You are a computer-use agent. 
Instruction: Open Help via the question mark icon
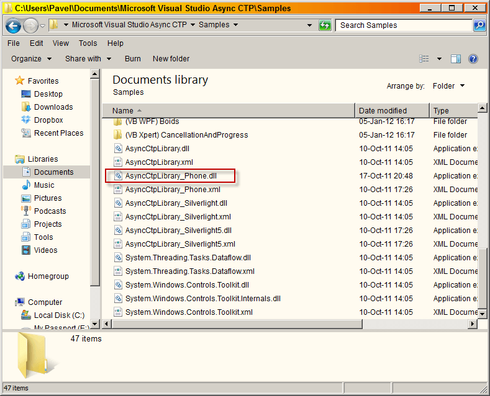[473, 59]
